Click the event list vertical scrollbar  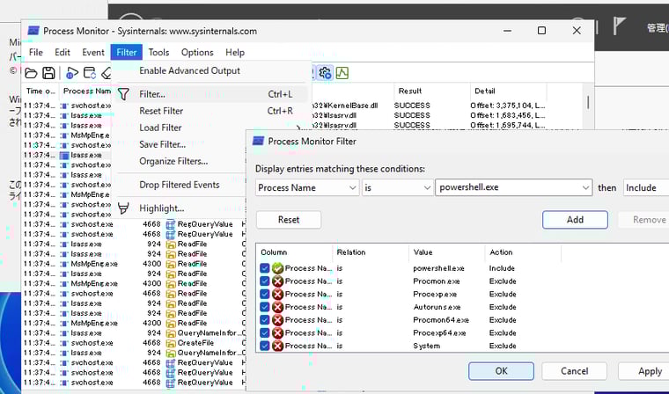[588, 102]
